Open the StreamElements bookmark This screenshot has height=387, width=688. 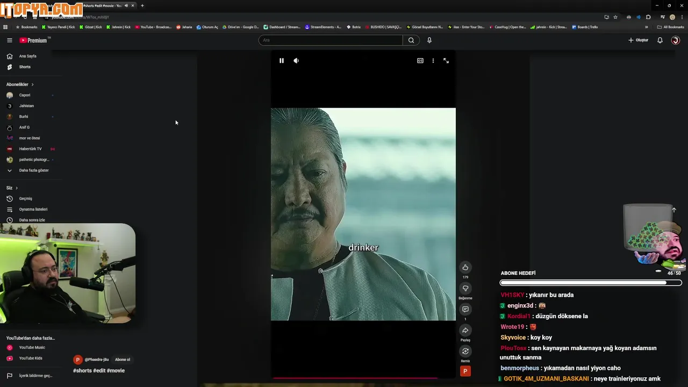pyautogui.click(x=323, y=27)
